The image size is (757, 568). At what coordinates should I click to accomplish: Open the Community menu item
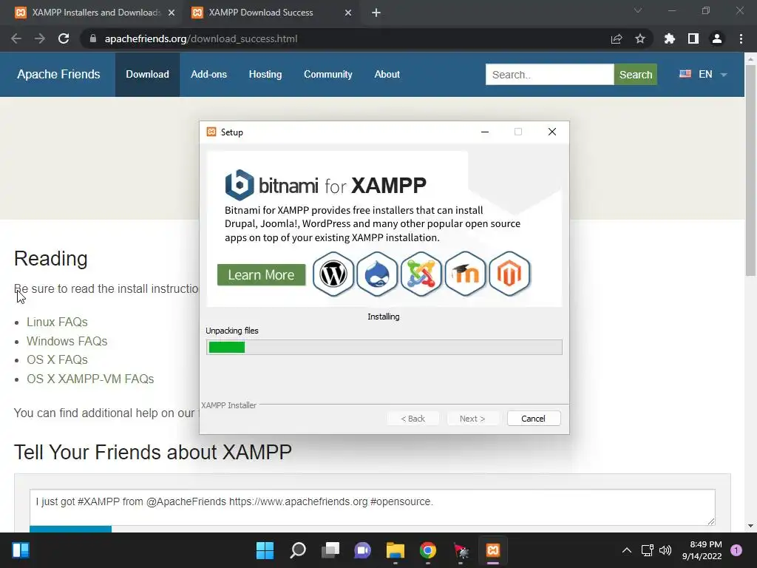(327, 75)
